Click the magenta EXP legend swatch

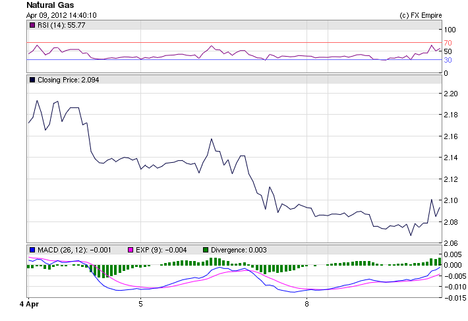pos(131,250)
